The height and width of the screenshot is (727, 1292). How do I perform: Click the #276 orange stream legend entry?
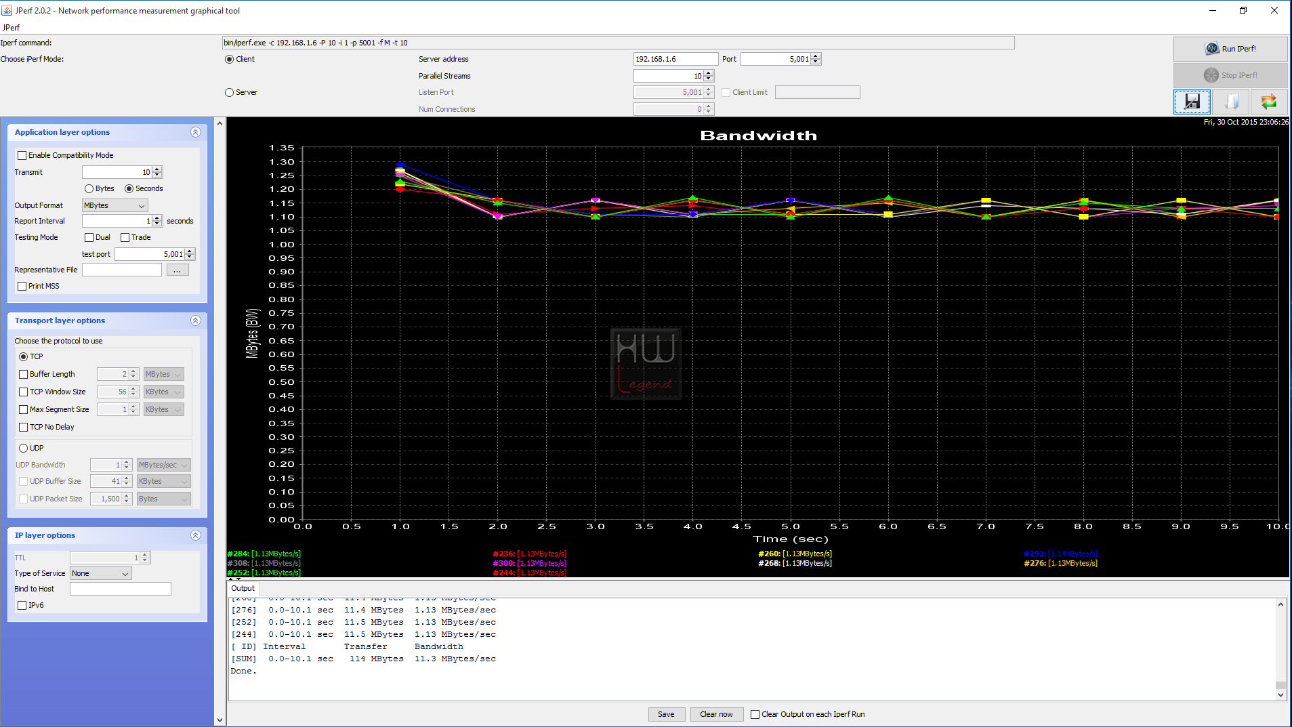pyautogui.click(x=1061, y=563)
